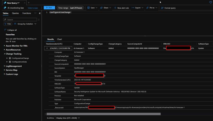213x121 pixels.
Task: Open the search options vertical ellipsis
Action: click(x=39, y=19)
